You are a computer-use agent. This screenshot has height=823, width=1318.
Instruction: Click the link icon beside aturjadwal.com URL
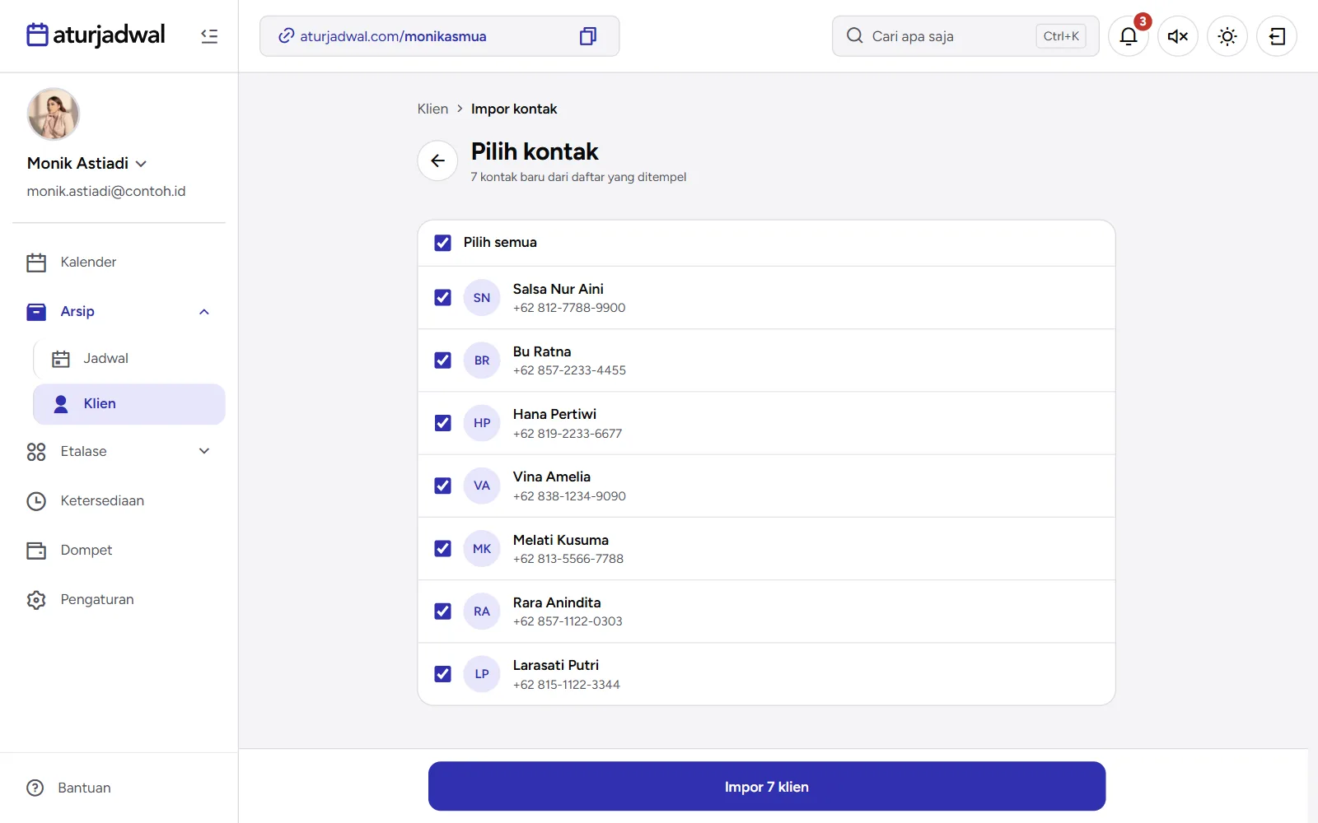(x=286, y=36)
